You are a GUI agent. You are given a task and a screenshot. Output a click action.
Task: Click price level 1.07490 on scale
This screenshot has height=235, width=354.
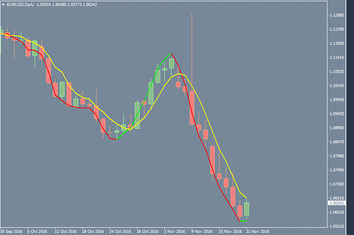click(336, 170)
